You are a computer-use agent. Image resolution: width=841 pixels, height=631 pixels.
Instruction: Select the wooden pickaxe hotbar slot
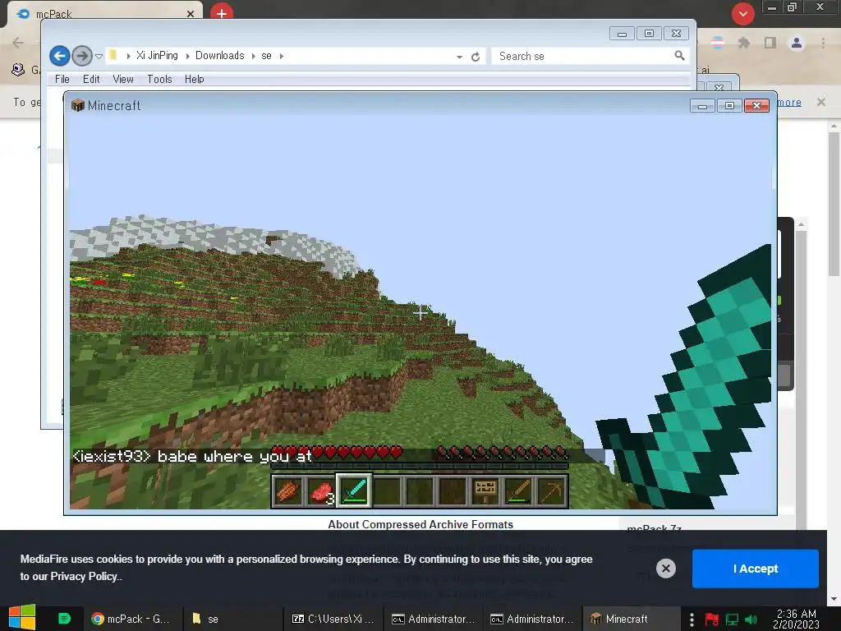[x=551, y=491]
